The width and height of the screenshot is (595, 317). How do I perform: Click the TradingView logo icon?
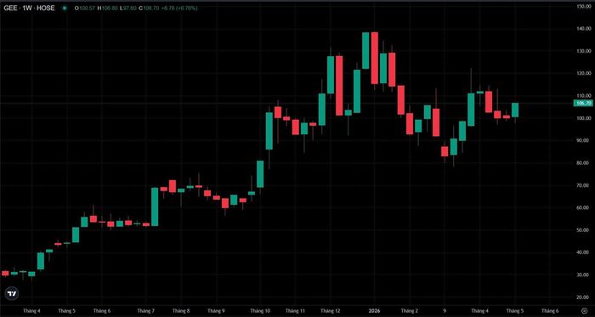coord(12,293)
